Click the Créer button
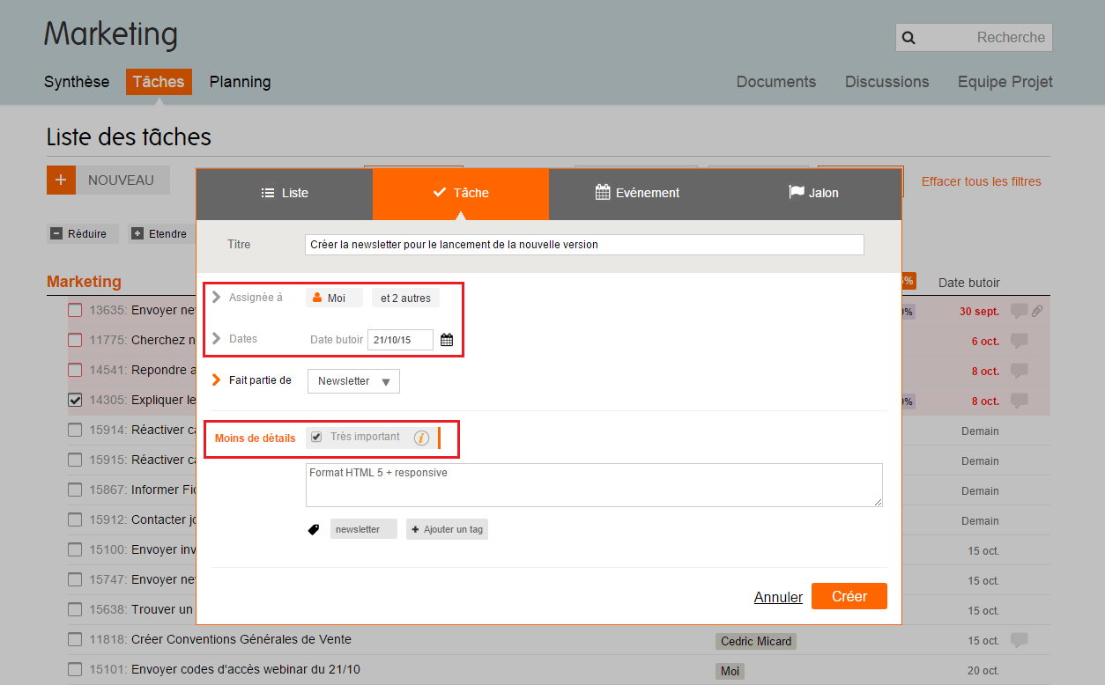This screenshot has height=685, width=1105. pyautogui.click(x=849, y=596)
